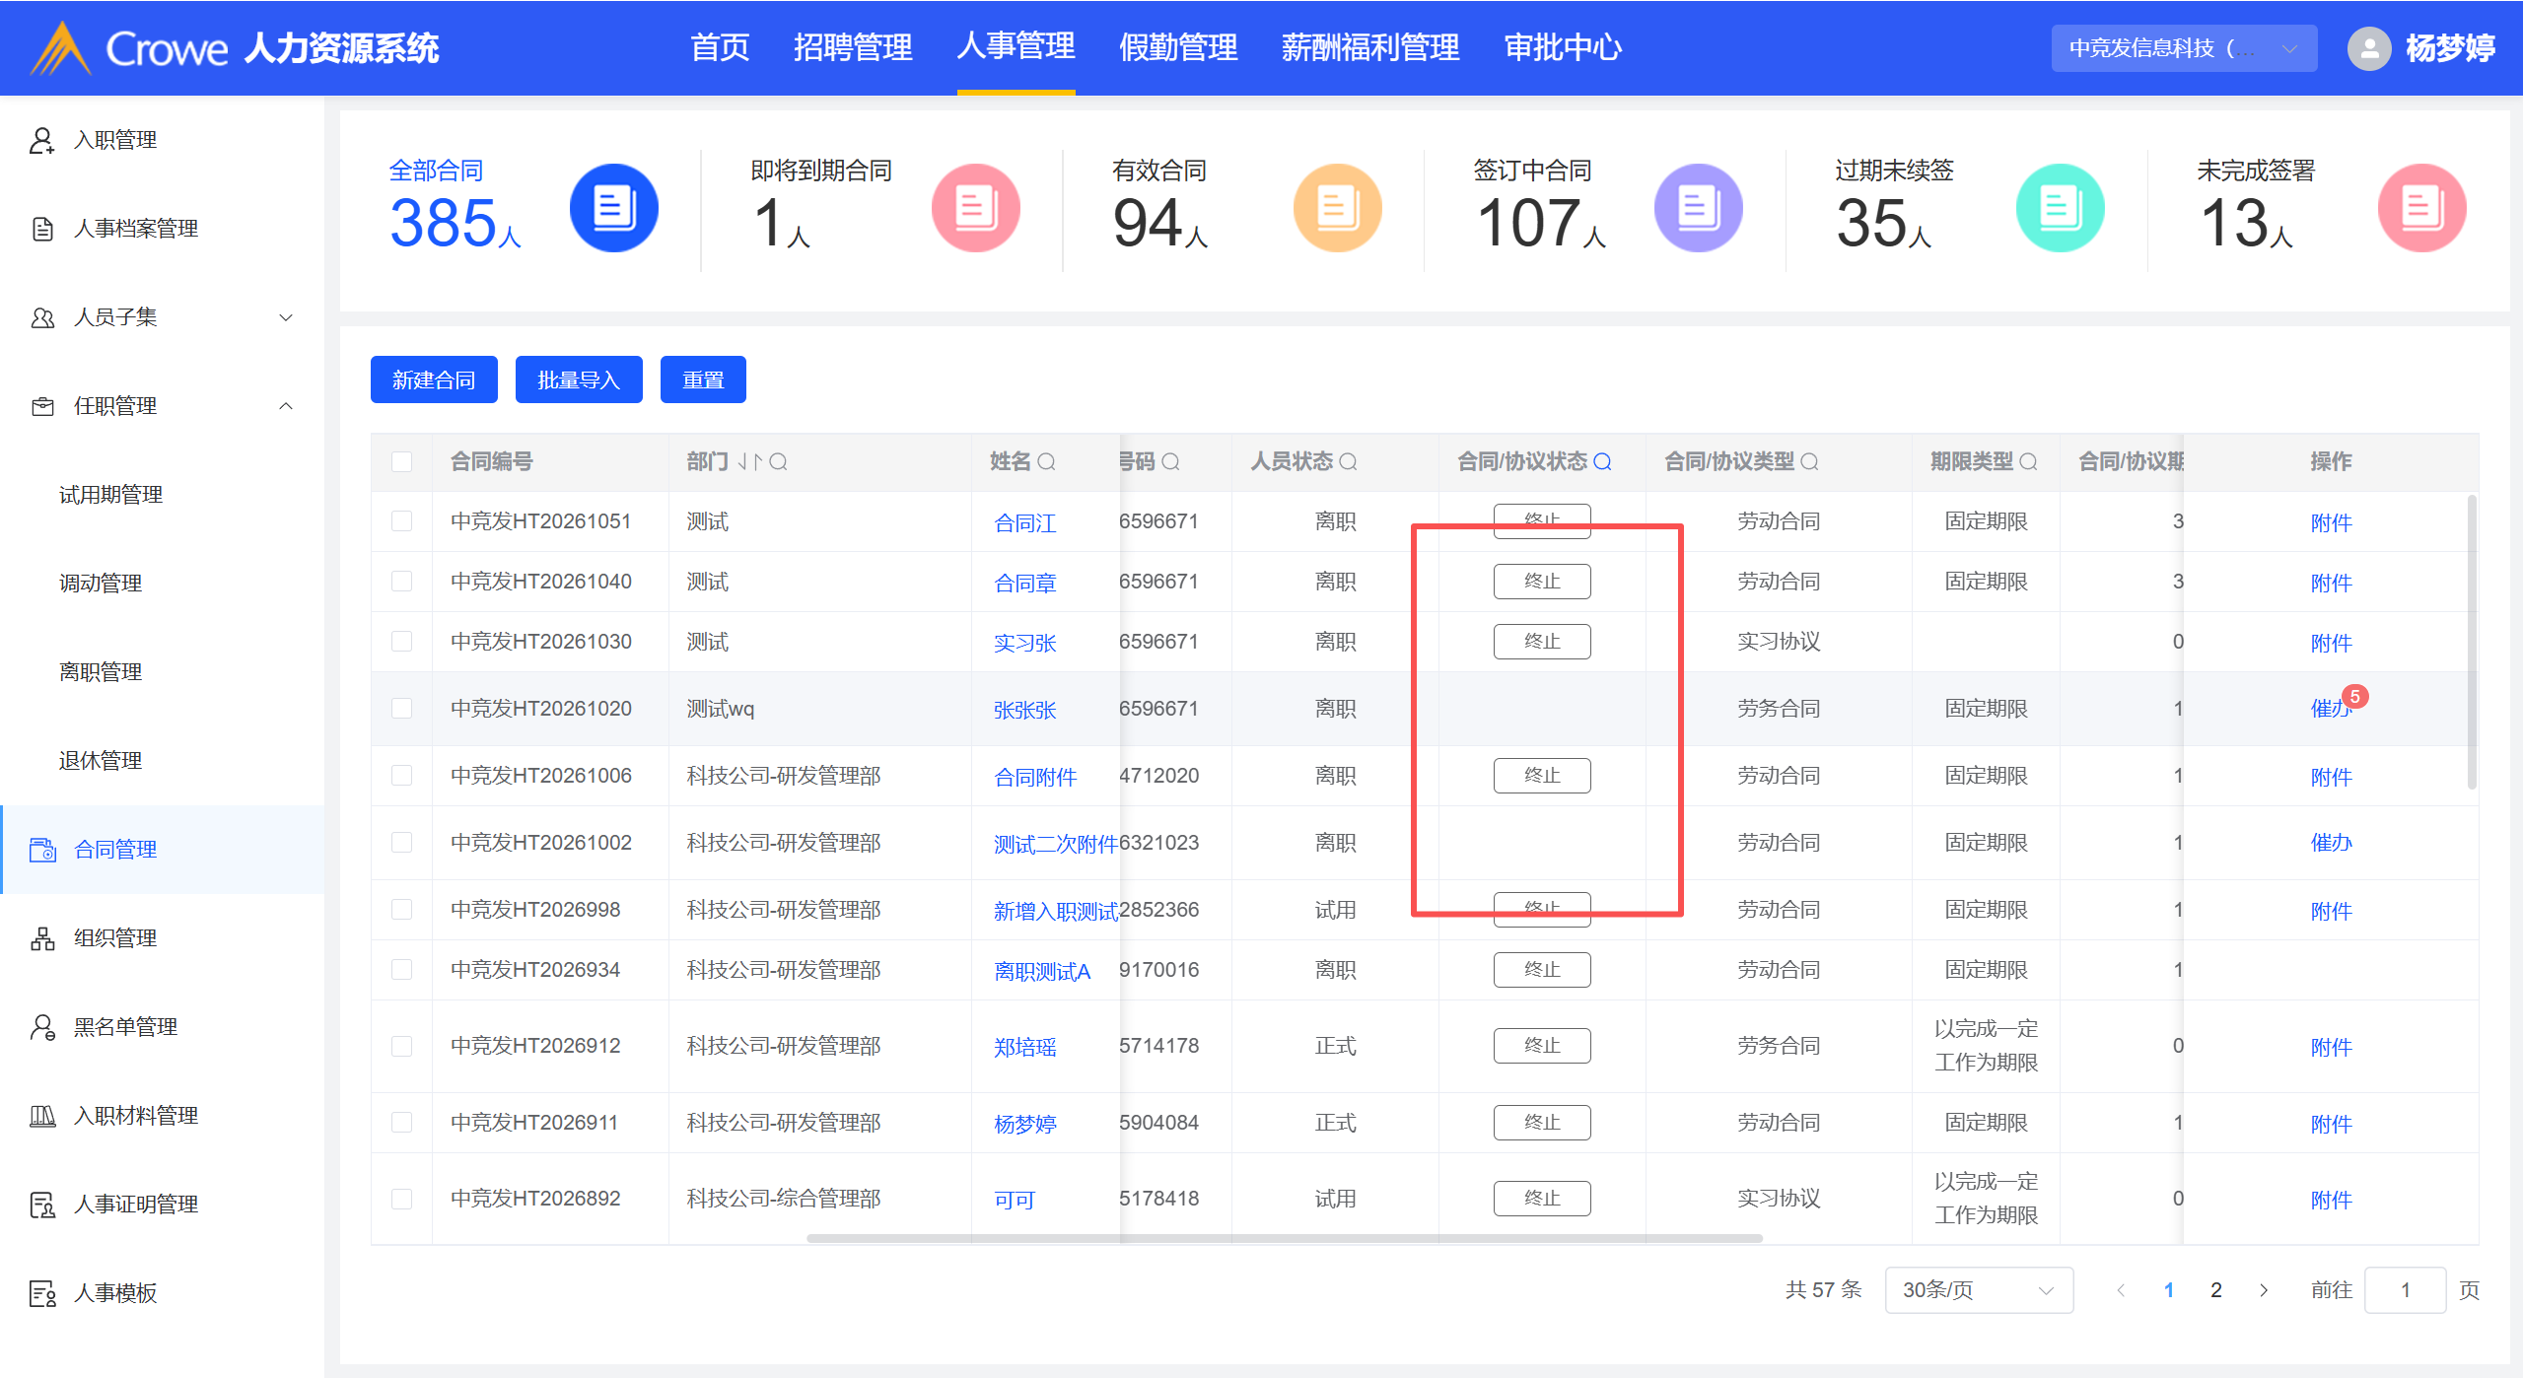Click the 入职材料管理 sidebar icon
The height and width of the screenshot is (1378, 2523).
[x=42, y=1116]
